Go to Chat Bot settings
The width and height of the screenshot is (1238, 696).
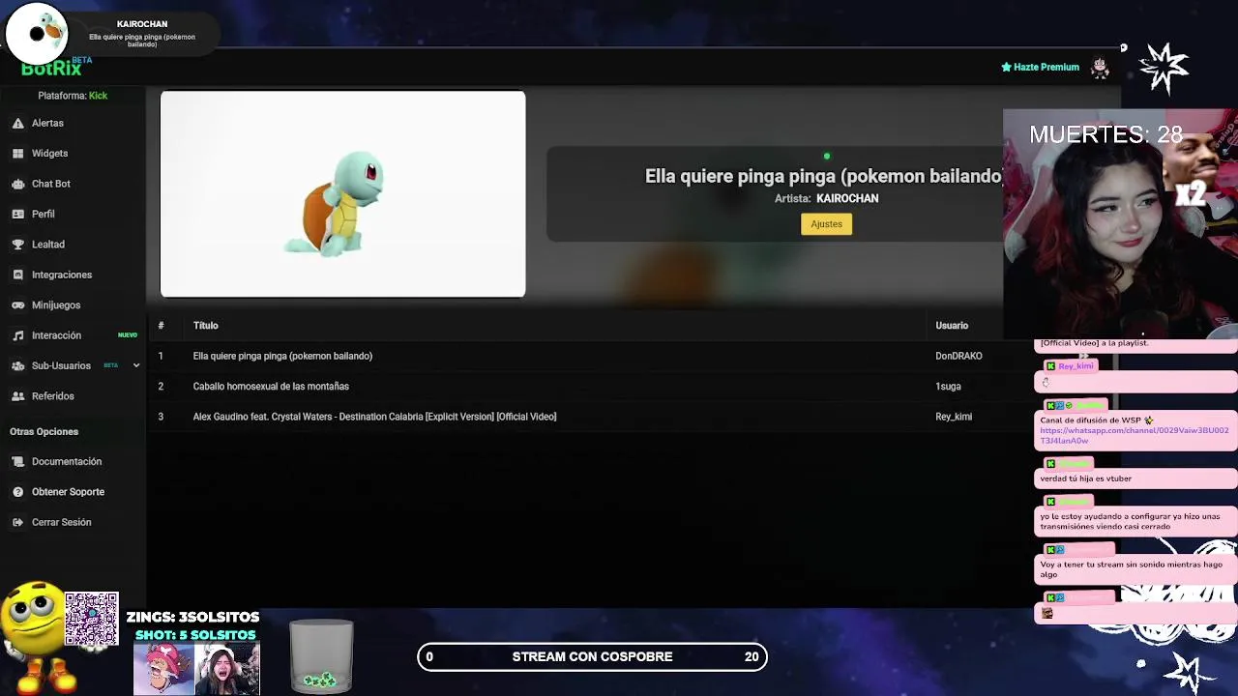[51, 184]
